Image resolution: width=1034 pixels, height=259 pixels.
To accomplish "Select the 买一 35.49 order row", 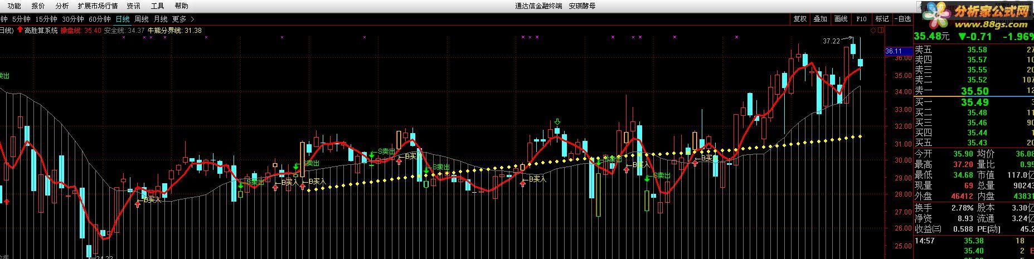I will click(974, 102).
